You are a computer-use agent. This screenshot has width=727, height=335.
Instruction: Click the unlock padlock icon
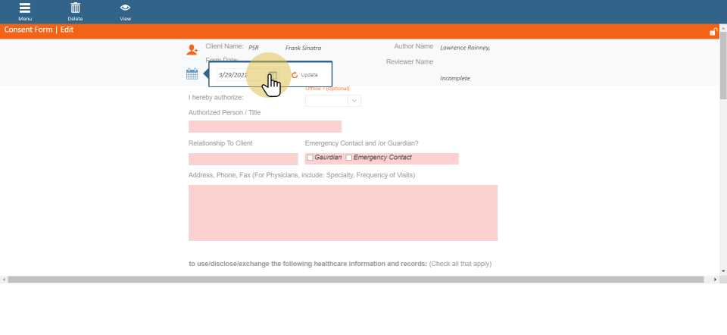pos(713,31)
